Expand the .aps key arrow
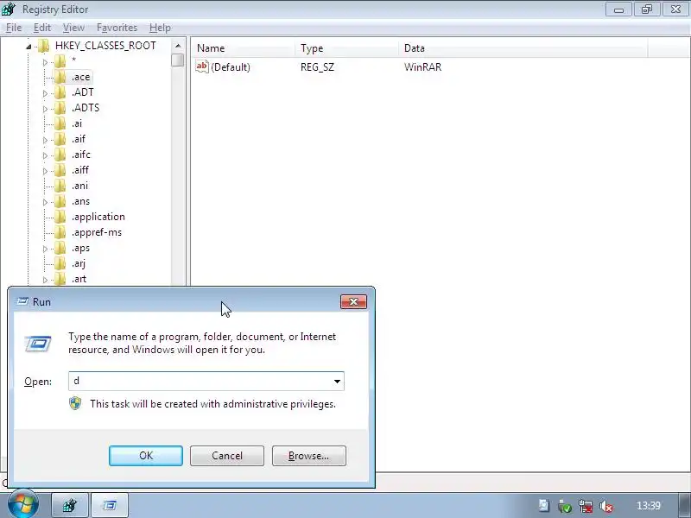Image resolution: width=691 pixels, height=518 pixels. (45, 249)
